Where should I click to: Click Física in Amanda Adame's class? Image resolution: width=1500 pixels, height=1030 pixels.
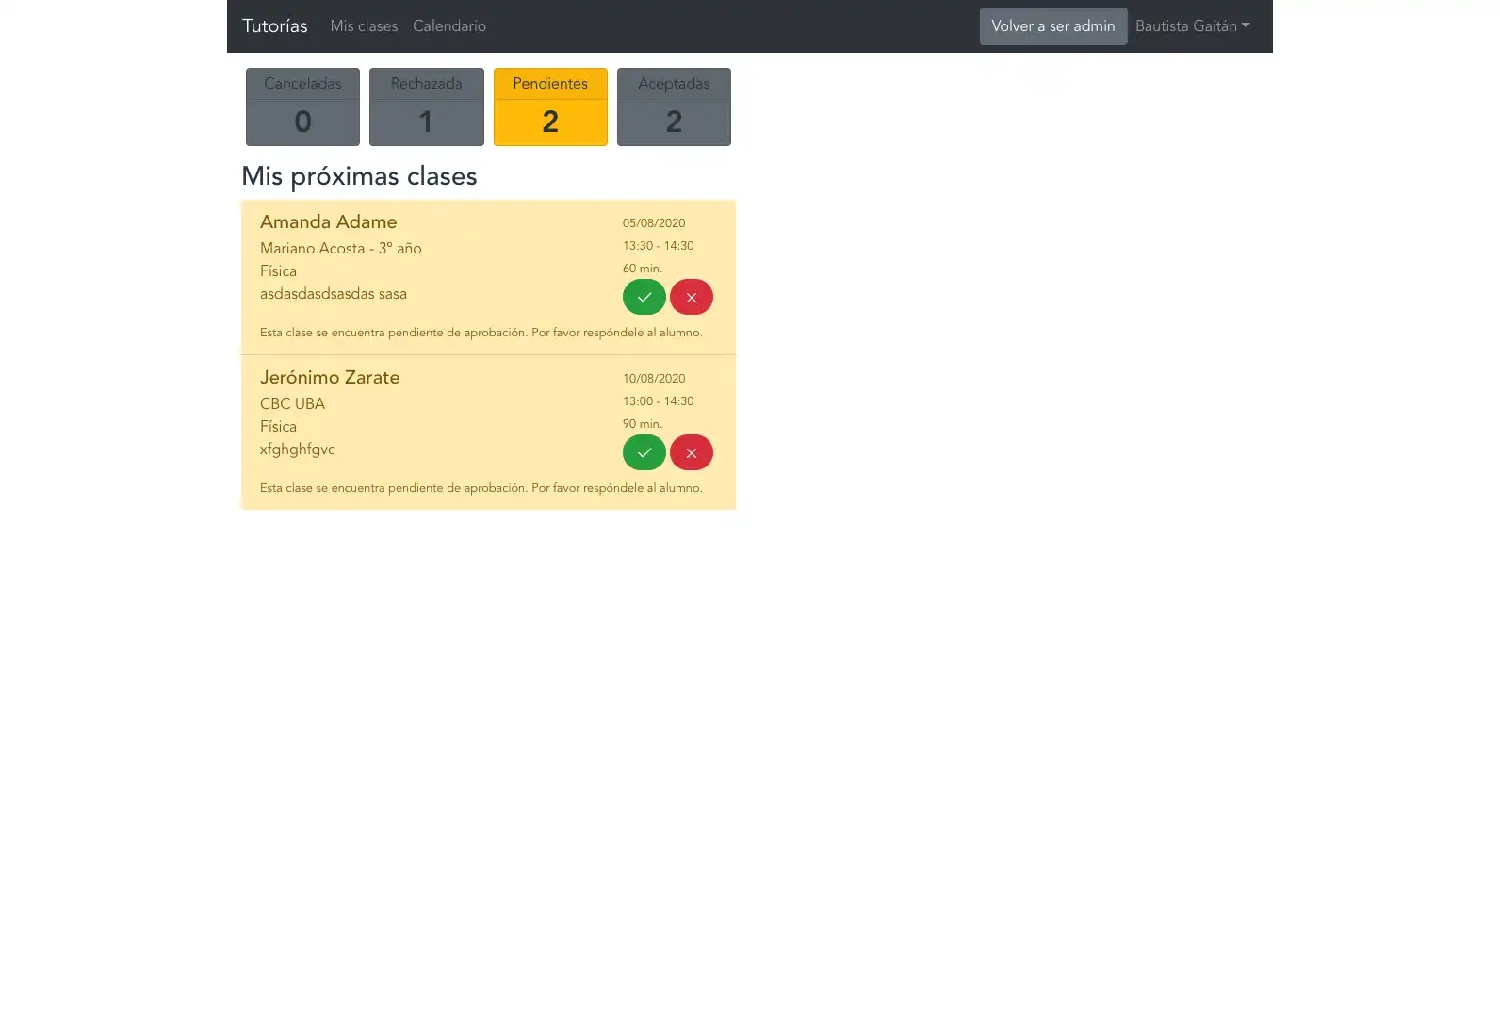coord(278,271)
